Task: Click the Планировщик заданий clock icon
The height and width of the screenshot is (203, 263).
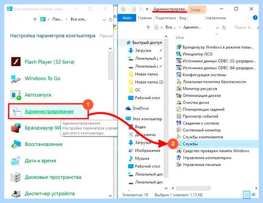Action: point(179,109)
